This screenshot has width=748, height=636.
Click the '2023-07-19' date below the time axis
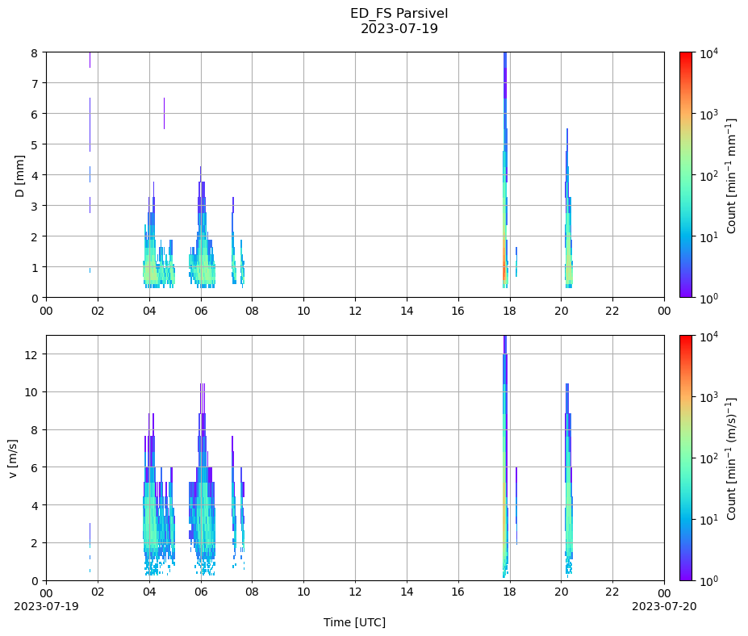(x=46, y=606)
